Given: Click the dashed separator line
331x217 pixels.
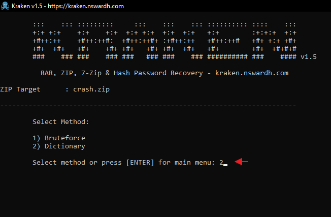Looking at the screenshot, I should [x=148, y=106].
